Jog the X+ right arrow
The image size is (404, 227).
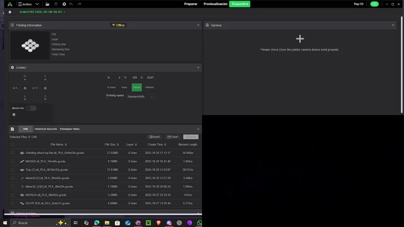pos(35,88)
